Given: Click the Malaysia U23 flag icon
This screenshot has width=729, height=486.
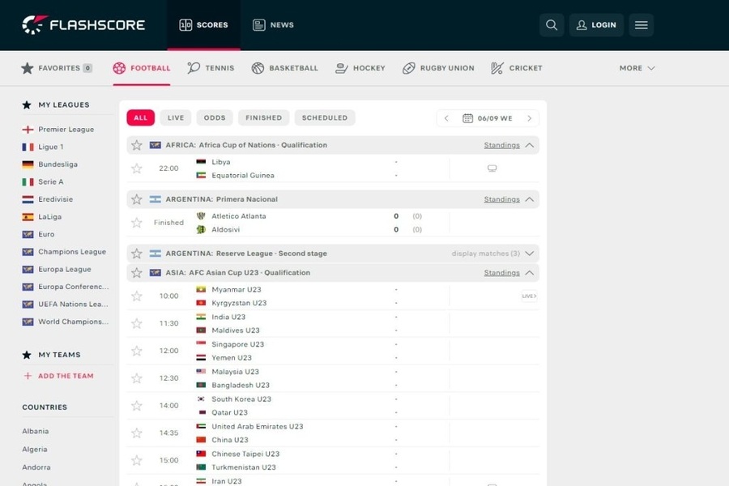Looking at the screenshot, I should (x=201, y=372).
